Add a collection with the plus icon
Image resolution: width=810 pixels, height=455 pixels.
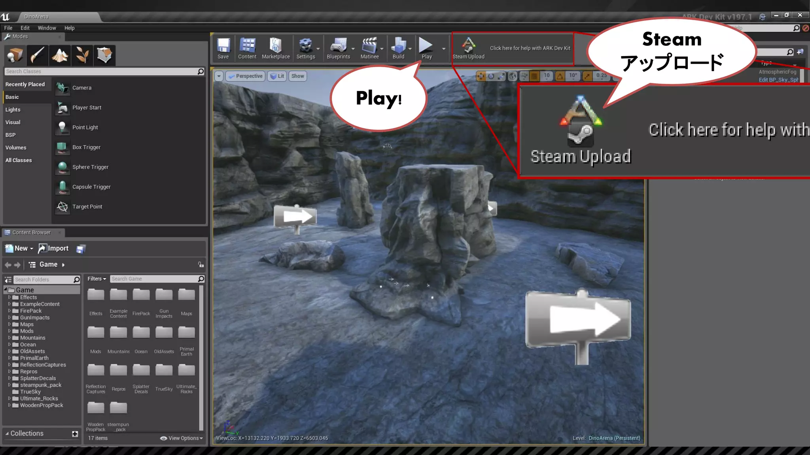[x=75, y=434]
